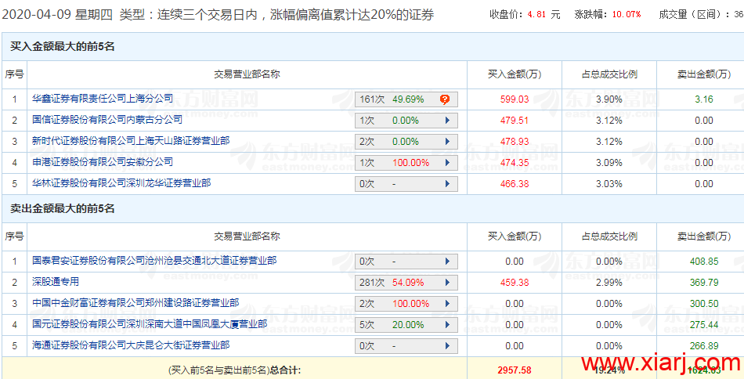This screenshot has height=379, width=744.
Task: Expand arrow for 深股通专用 stats
Action: pos(447,283)
